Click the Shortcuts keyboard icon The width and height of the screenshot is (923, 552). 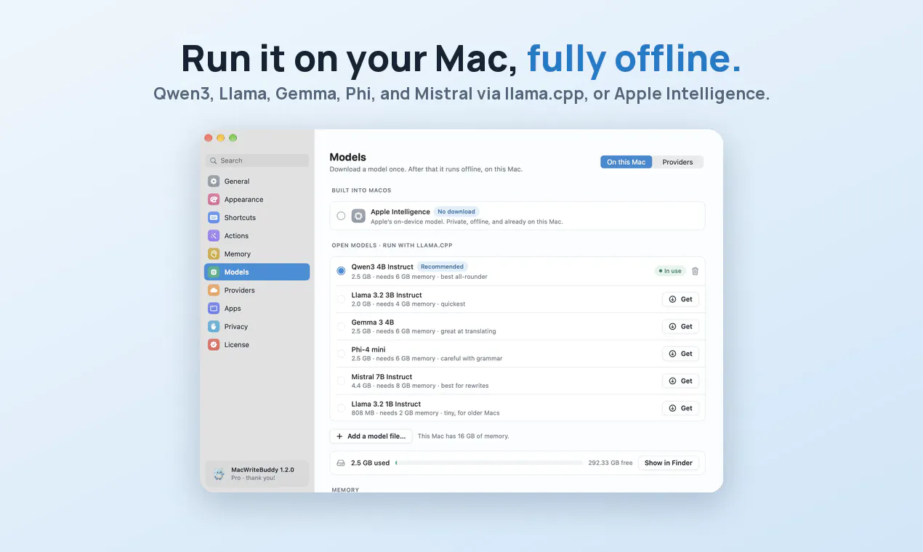point(214,218)
